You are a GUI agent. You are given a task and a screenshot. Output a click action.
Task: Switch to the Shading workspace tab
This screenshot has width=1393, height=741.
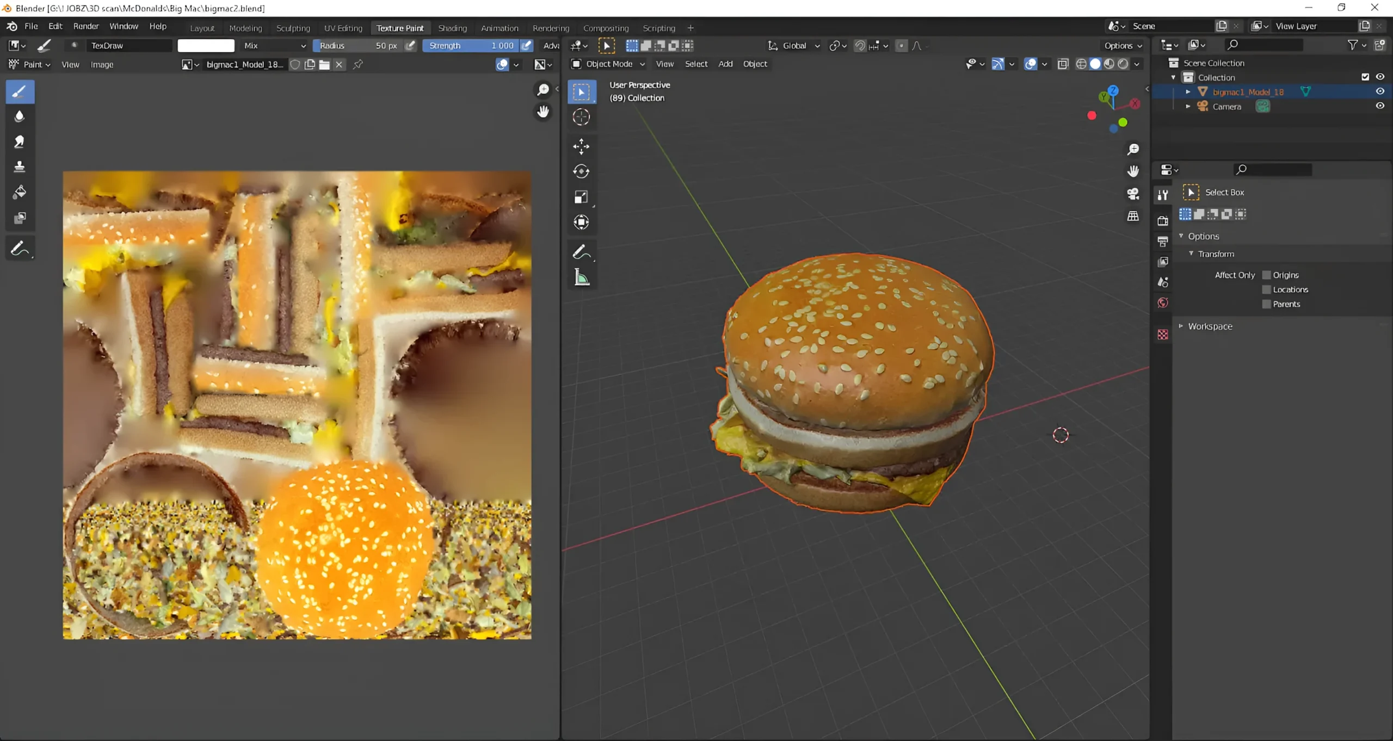(x=452, y=28)
